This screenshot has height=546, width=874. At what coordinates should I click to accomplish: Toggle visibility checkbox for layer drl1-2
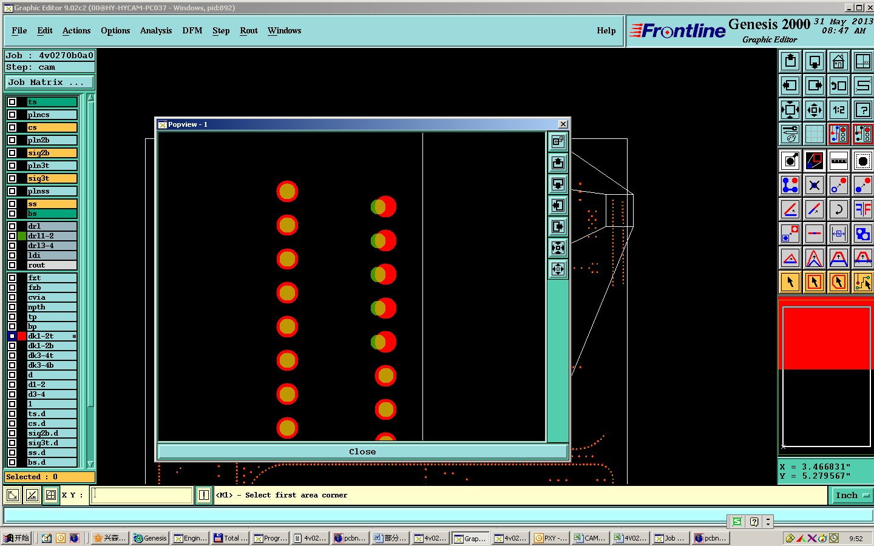coord(12,236)
